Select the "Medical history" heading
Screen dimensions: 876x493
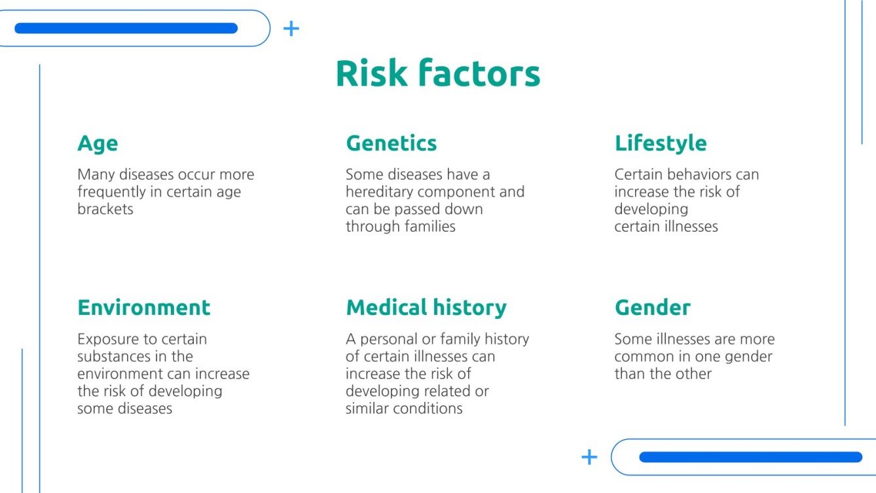(426, 308)
